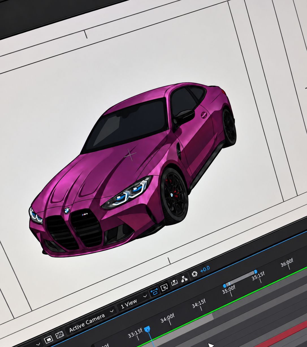Click the Reset Exposure aperture icon

pos(194,274)
